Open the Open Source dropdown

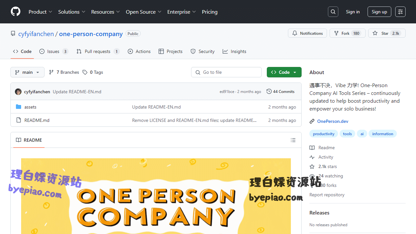click(144, 12)
